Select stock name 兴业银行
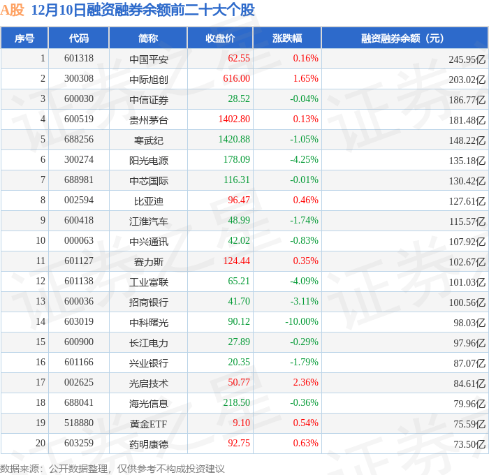489x475 pixels. tap(149, 363)
